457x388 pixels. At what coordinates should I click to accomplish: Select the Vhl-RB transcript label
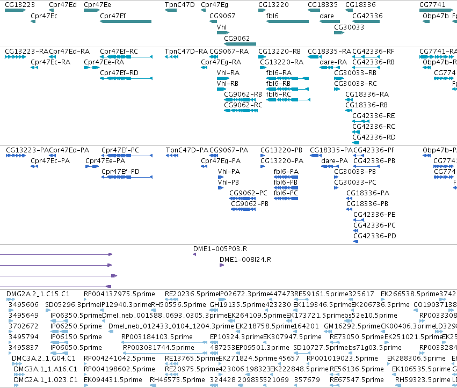click(228, 84)
